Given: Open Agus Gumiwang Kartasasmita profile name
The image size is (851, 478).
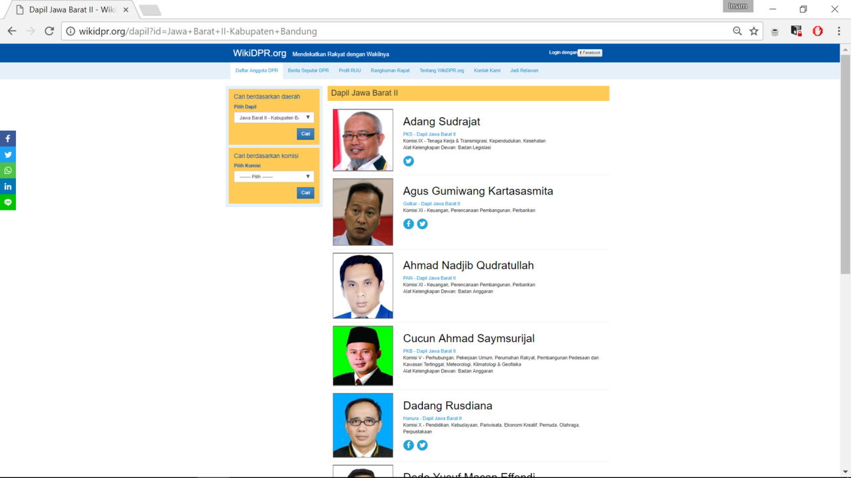Looking at the screenshot, I should 478,191.
